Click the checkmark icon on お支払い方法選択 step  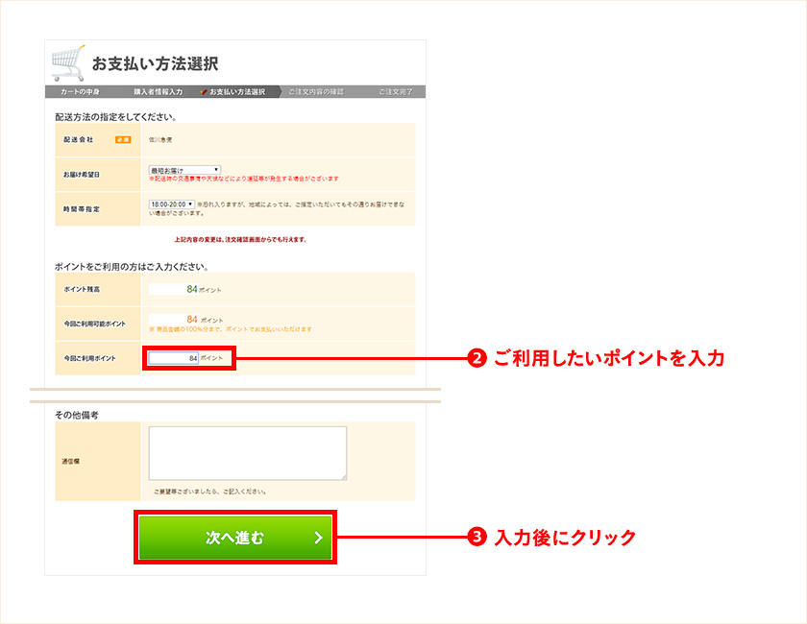[x=205, y=89]
